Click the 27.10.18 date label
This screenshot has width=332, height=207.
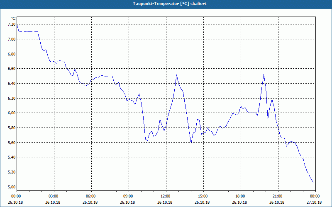(x=314, y=202)
